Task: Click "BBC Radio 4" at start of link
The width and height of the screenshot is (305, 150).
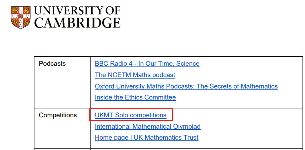Action: click(x=115, y=64)
